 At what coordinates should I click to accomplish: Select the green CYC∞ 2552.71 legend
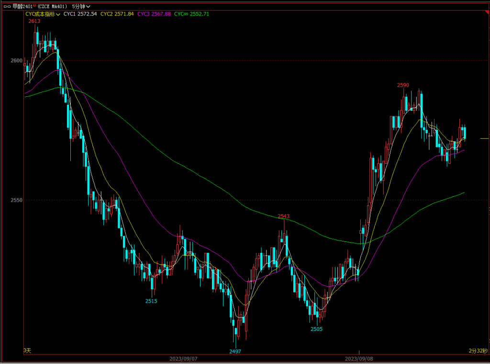pyautogui.click(x=191, y=14)
